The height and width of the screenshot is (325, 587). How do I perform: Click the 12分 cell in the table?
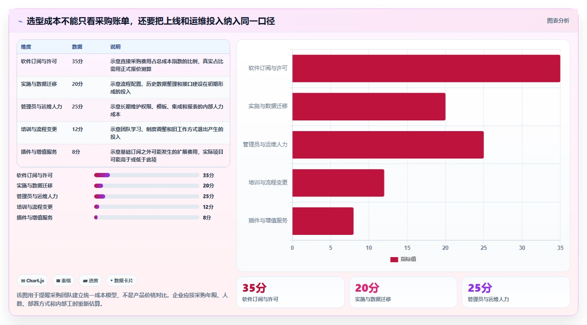point(77,129)
